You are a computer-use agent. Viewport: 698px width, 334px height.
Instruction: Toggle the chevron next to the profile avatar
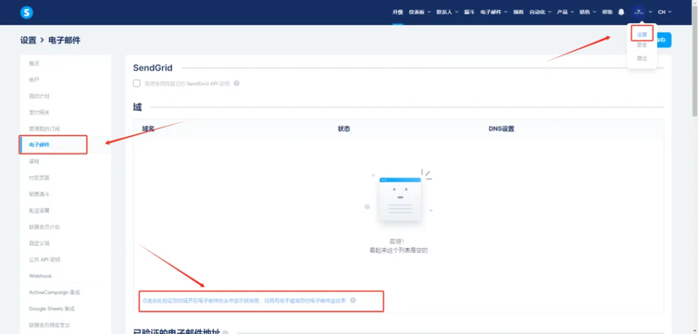pyautogui.click(x=651, y=12)
